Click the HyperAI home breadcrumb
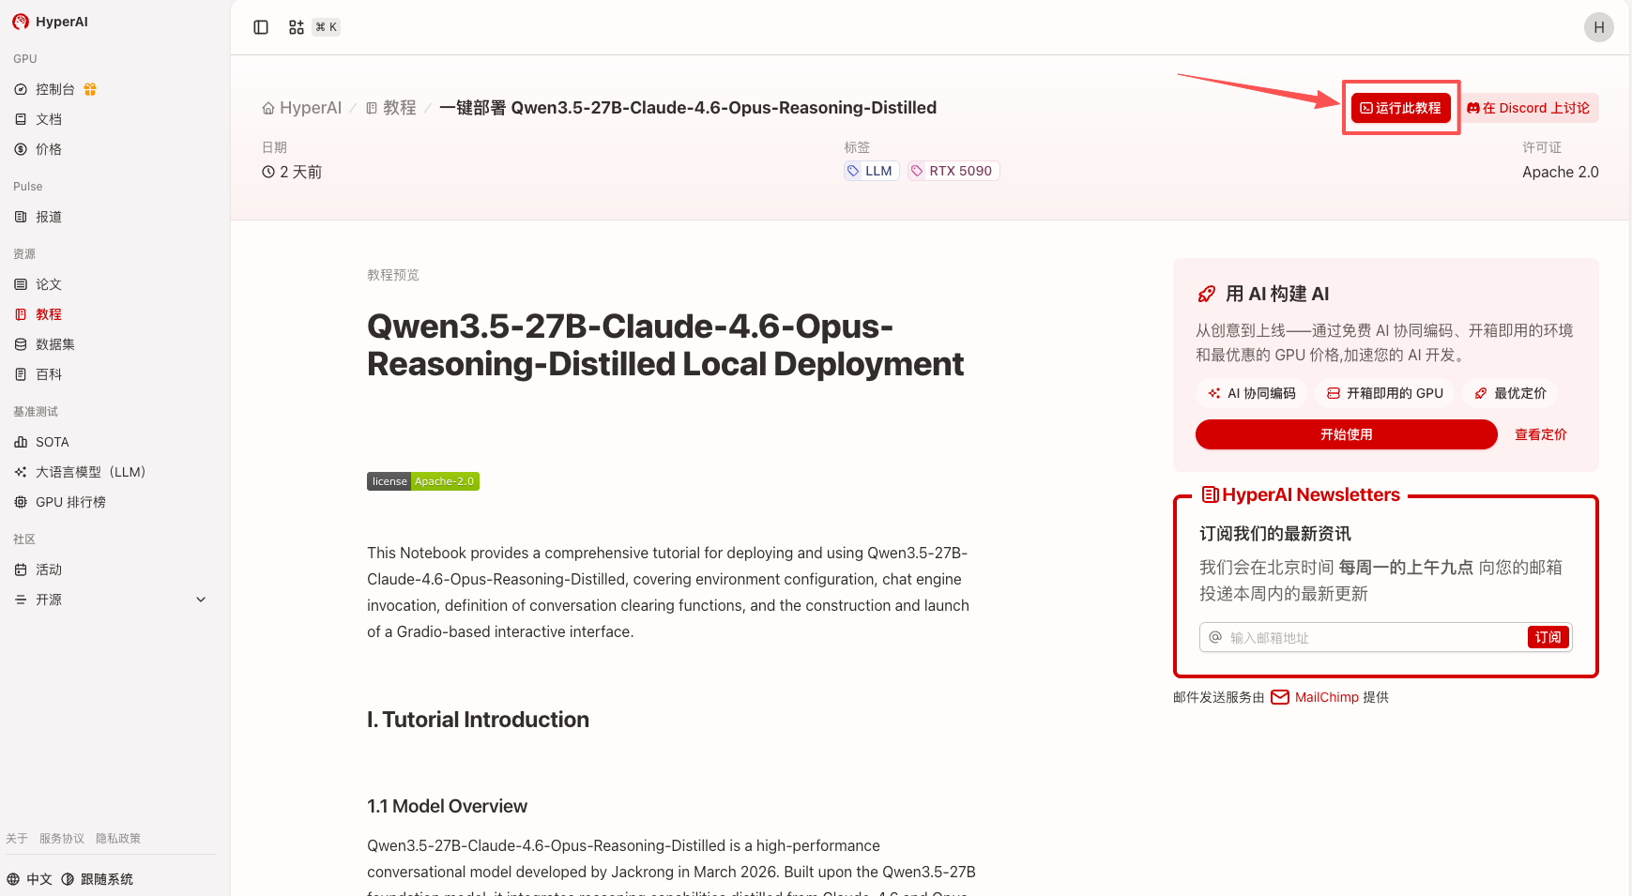The image size is (1632, 896). 301,108
